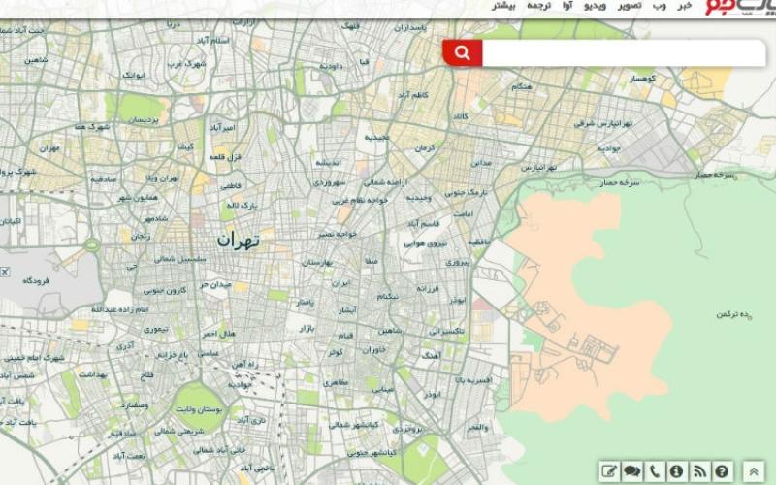Show the info circle icon
This screenshot has height=485, width=776.
coord(676,471)
